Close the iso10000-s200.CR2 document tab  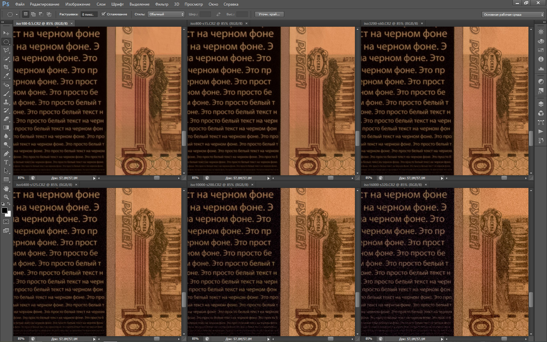click(252, 185)
